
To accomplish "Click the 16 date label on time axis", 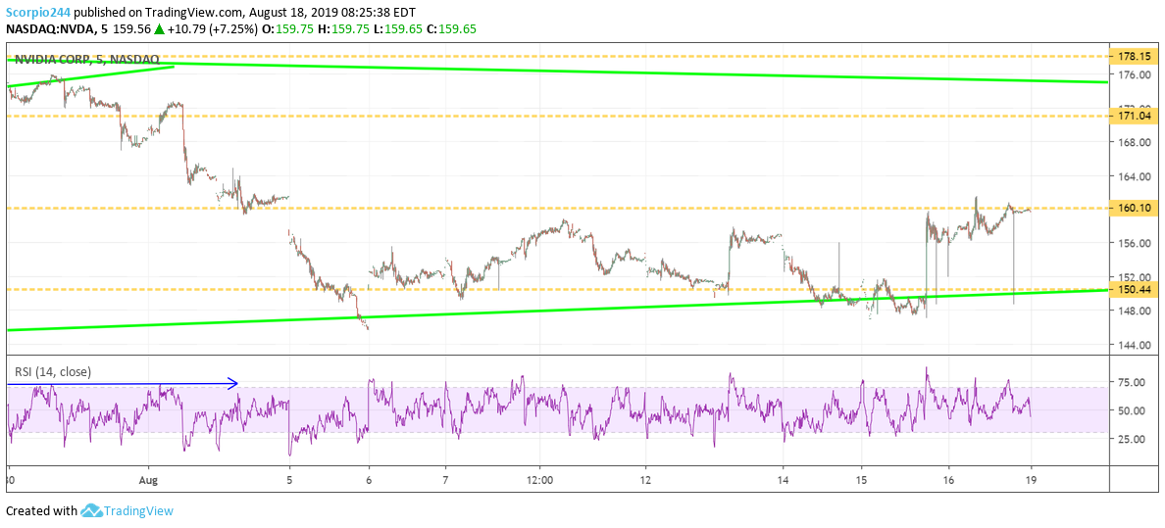I will point(948,480).
